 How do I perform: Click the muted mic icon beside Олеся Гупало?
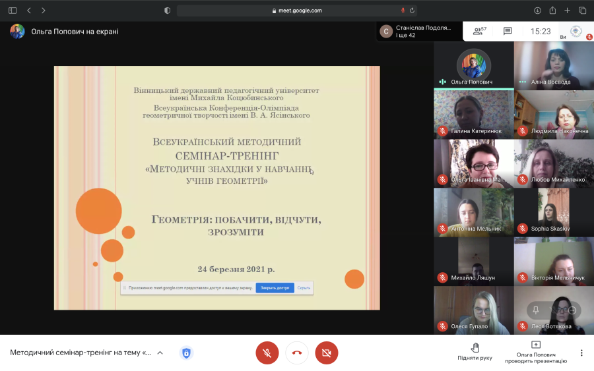point(442,326)
